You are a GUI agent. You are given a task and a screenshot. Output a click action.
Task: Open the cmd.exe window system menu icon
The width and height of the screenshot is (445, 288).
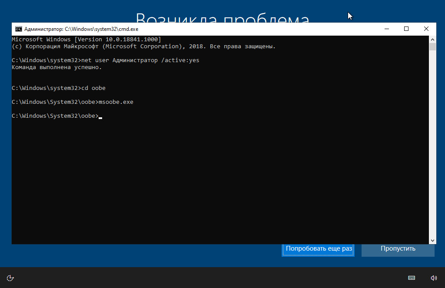point(18,29)
